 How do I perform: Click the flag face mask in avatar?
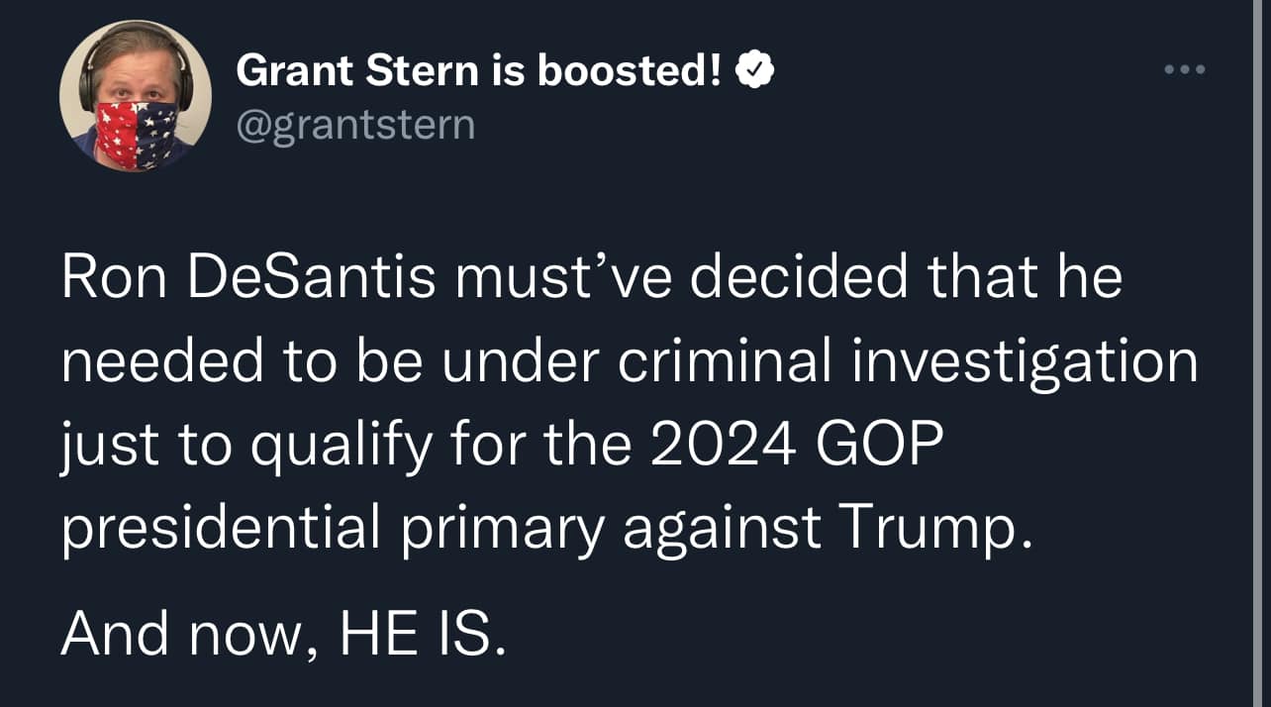click(138, 135)
